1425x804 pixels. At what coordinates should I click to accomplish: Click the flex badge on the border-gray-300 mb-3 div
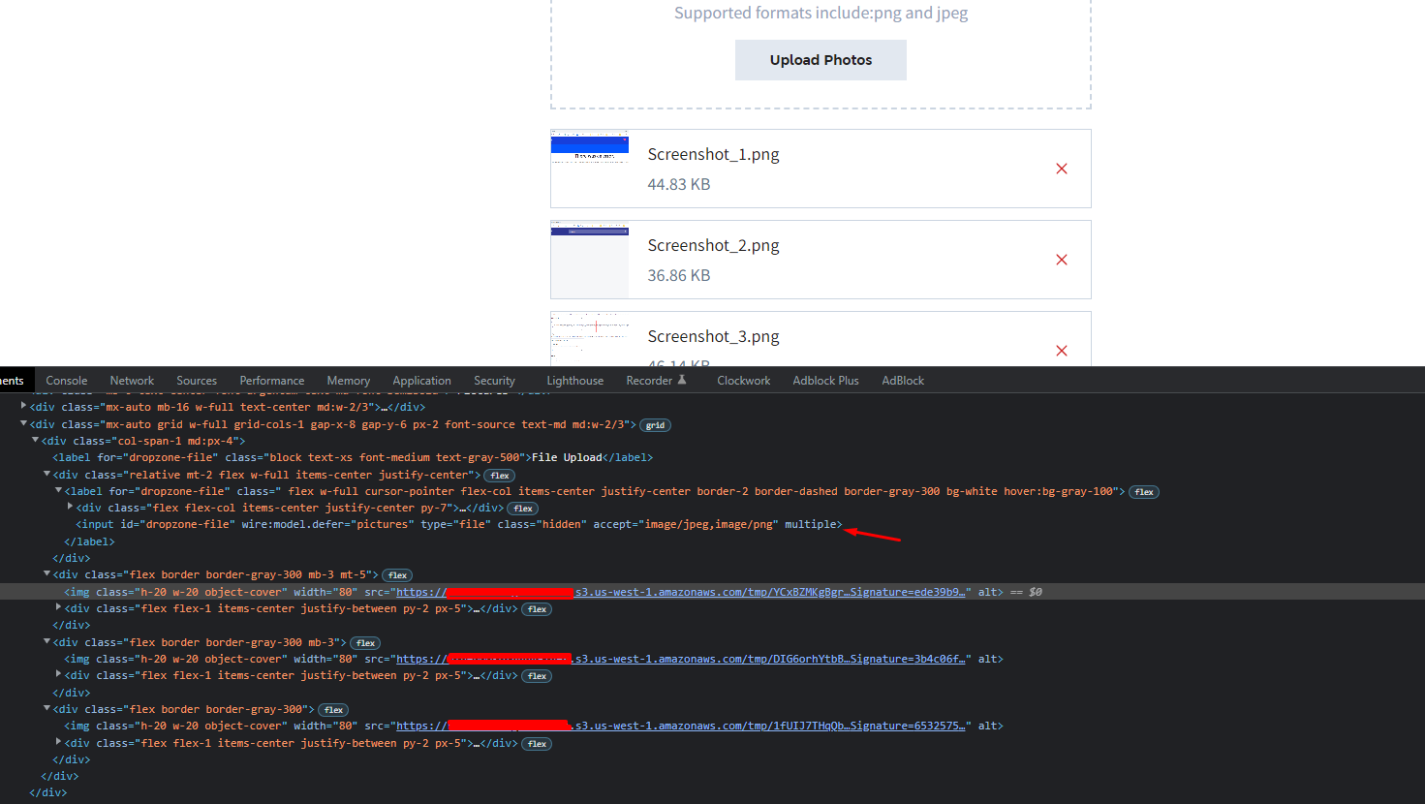365,642
